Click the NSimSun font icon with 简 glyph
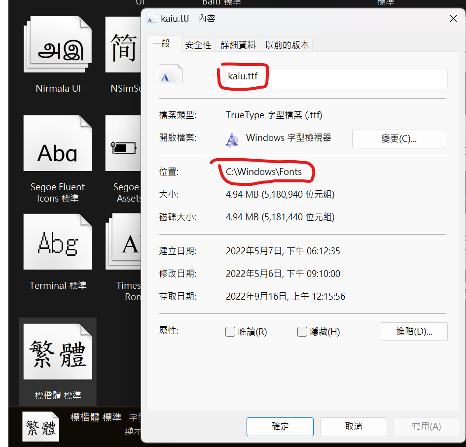Screen dimensions: 466x447 tap(123, 44)
